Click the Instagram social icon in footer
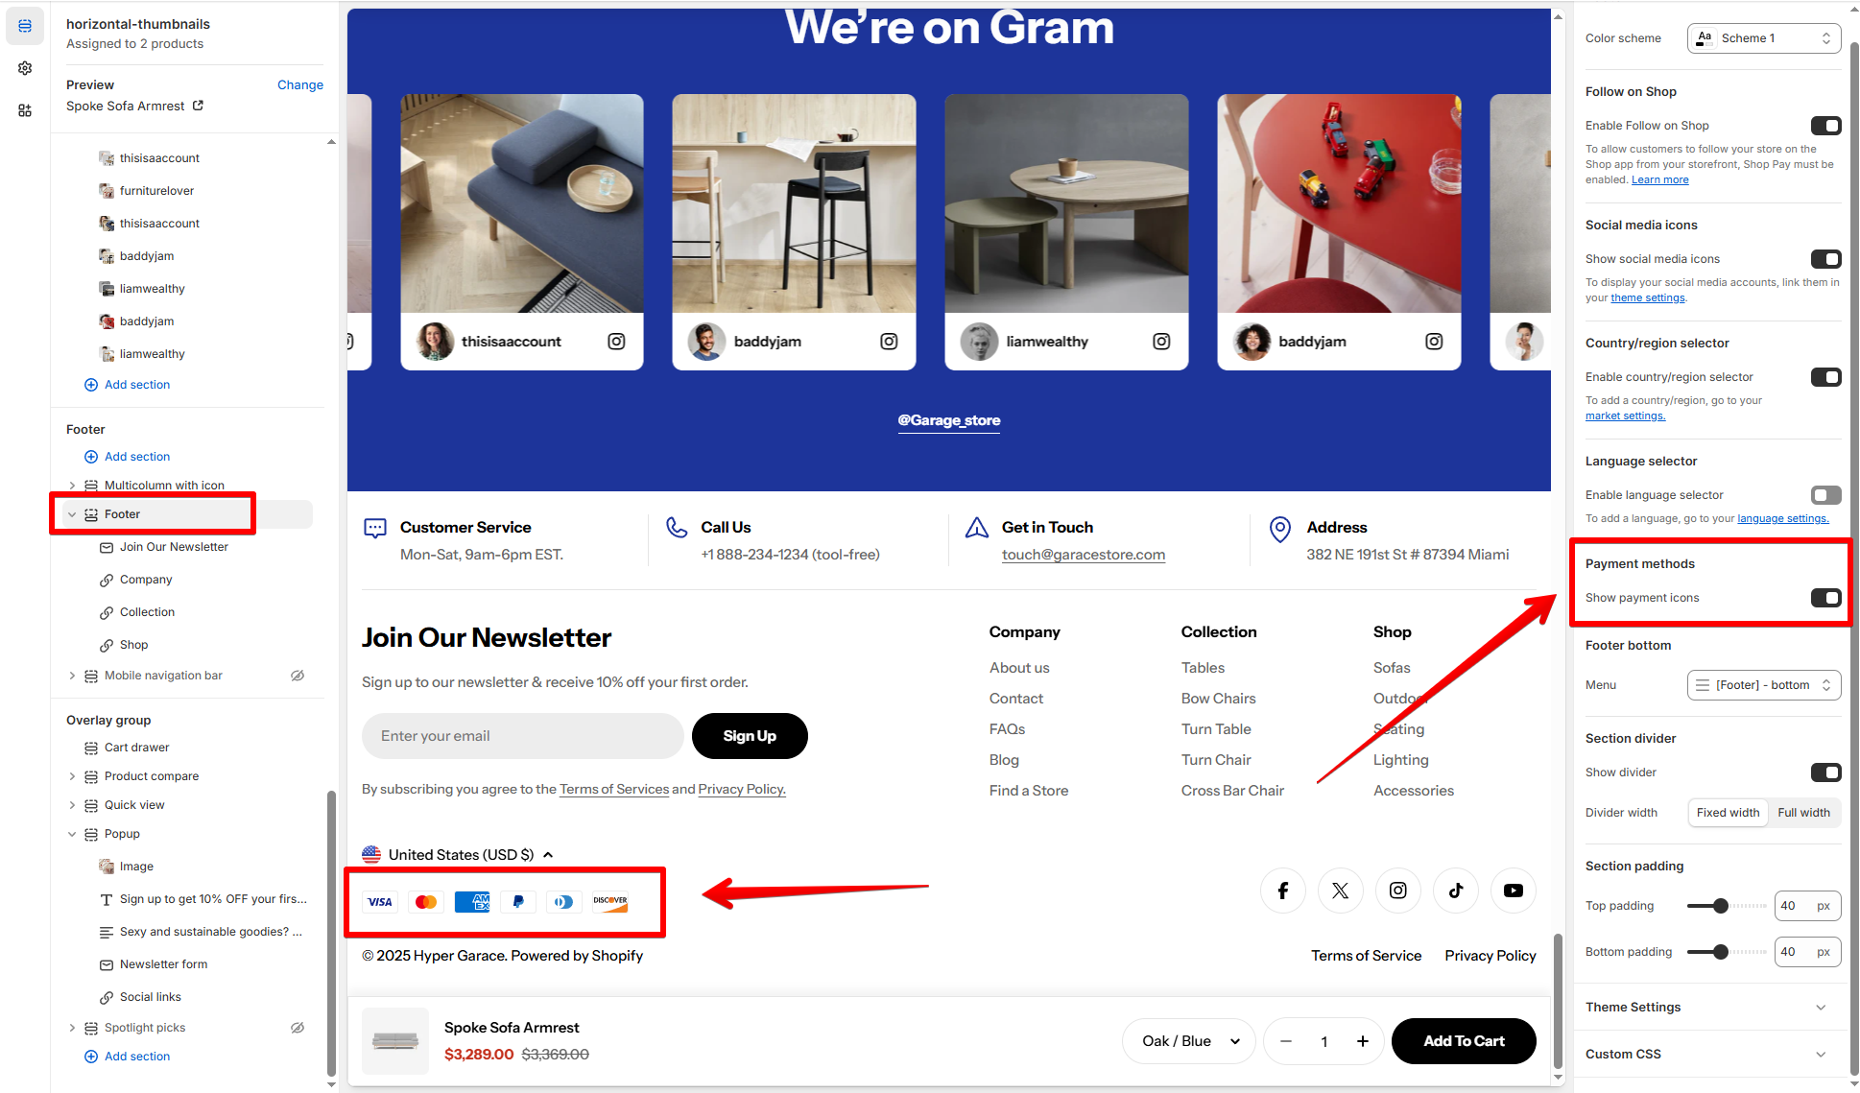1860x1093 pixels. tap(1398, 891)
